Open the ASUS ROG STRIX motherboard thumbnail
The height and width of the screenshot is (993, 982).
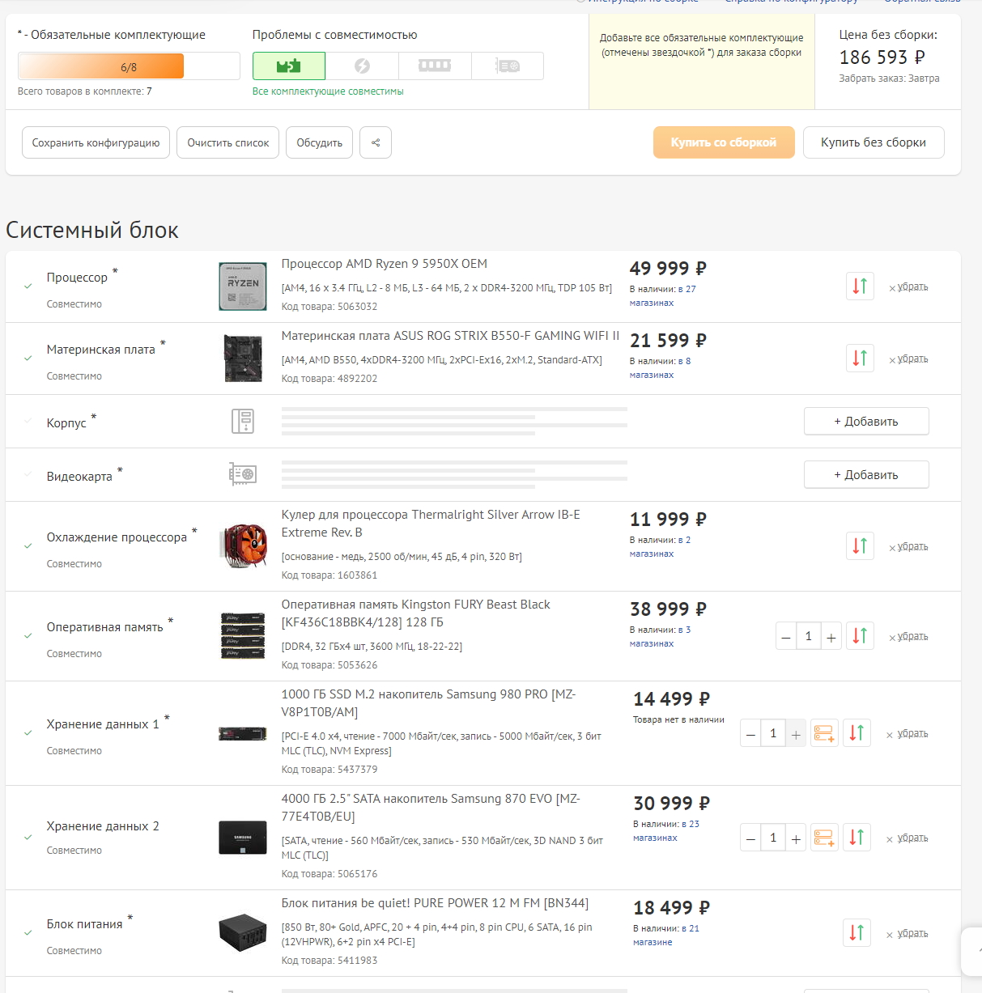243,359
